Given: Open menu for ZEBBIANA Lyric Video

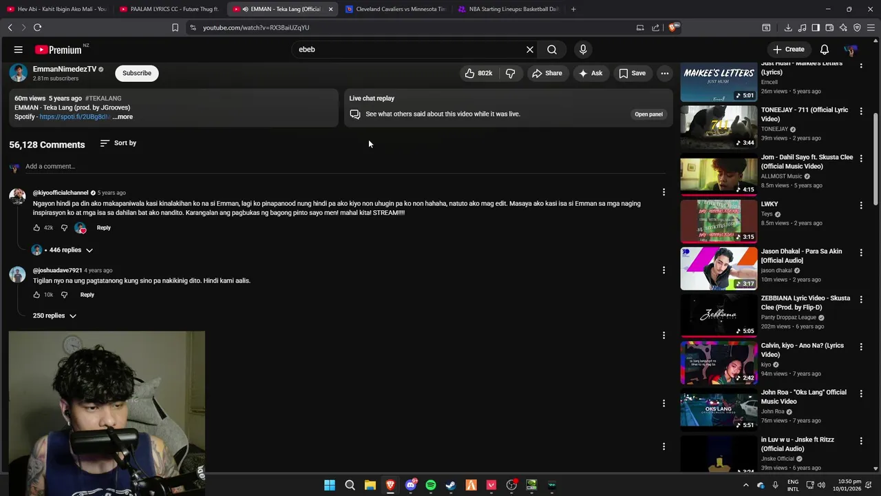Looking at the screenshot, I should pyautogui.click(x=861, y=300).
